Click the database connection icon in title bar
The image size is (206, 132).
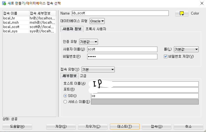pyautogui.click(x=4, y=3)
